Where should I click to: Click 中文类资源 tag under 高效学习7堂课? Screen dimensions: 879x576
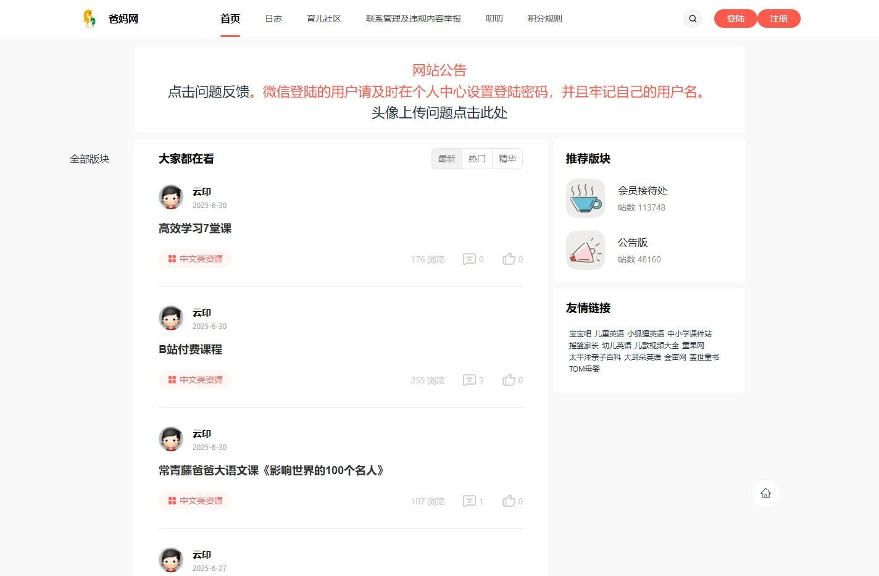pyautogui.click(x=195, y=259)
